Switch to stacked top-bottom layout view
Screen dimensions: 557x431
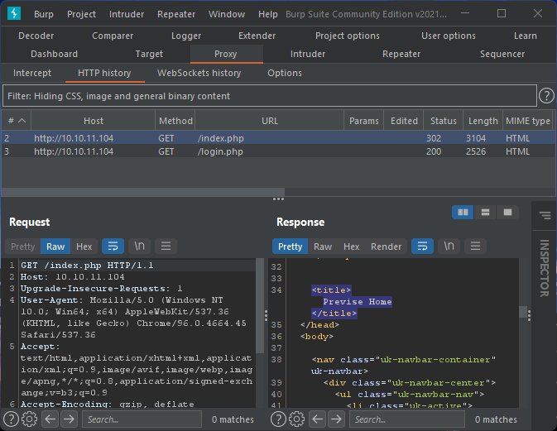coord(485,213)
